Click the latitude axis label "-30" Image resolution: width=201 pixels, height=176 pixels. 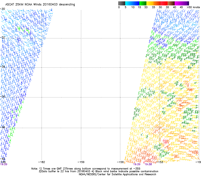2,9
